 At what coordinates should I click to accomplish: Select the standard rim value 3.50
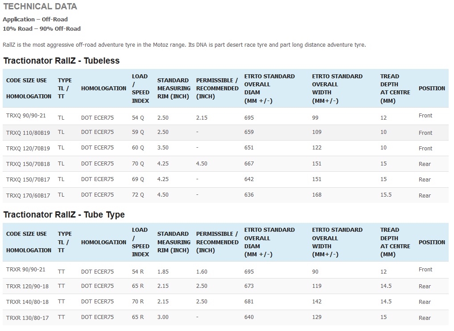click(x=163, y=148)
